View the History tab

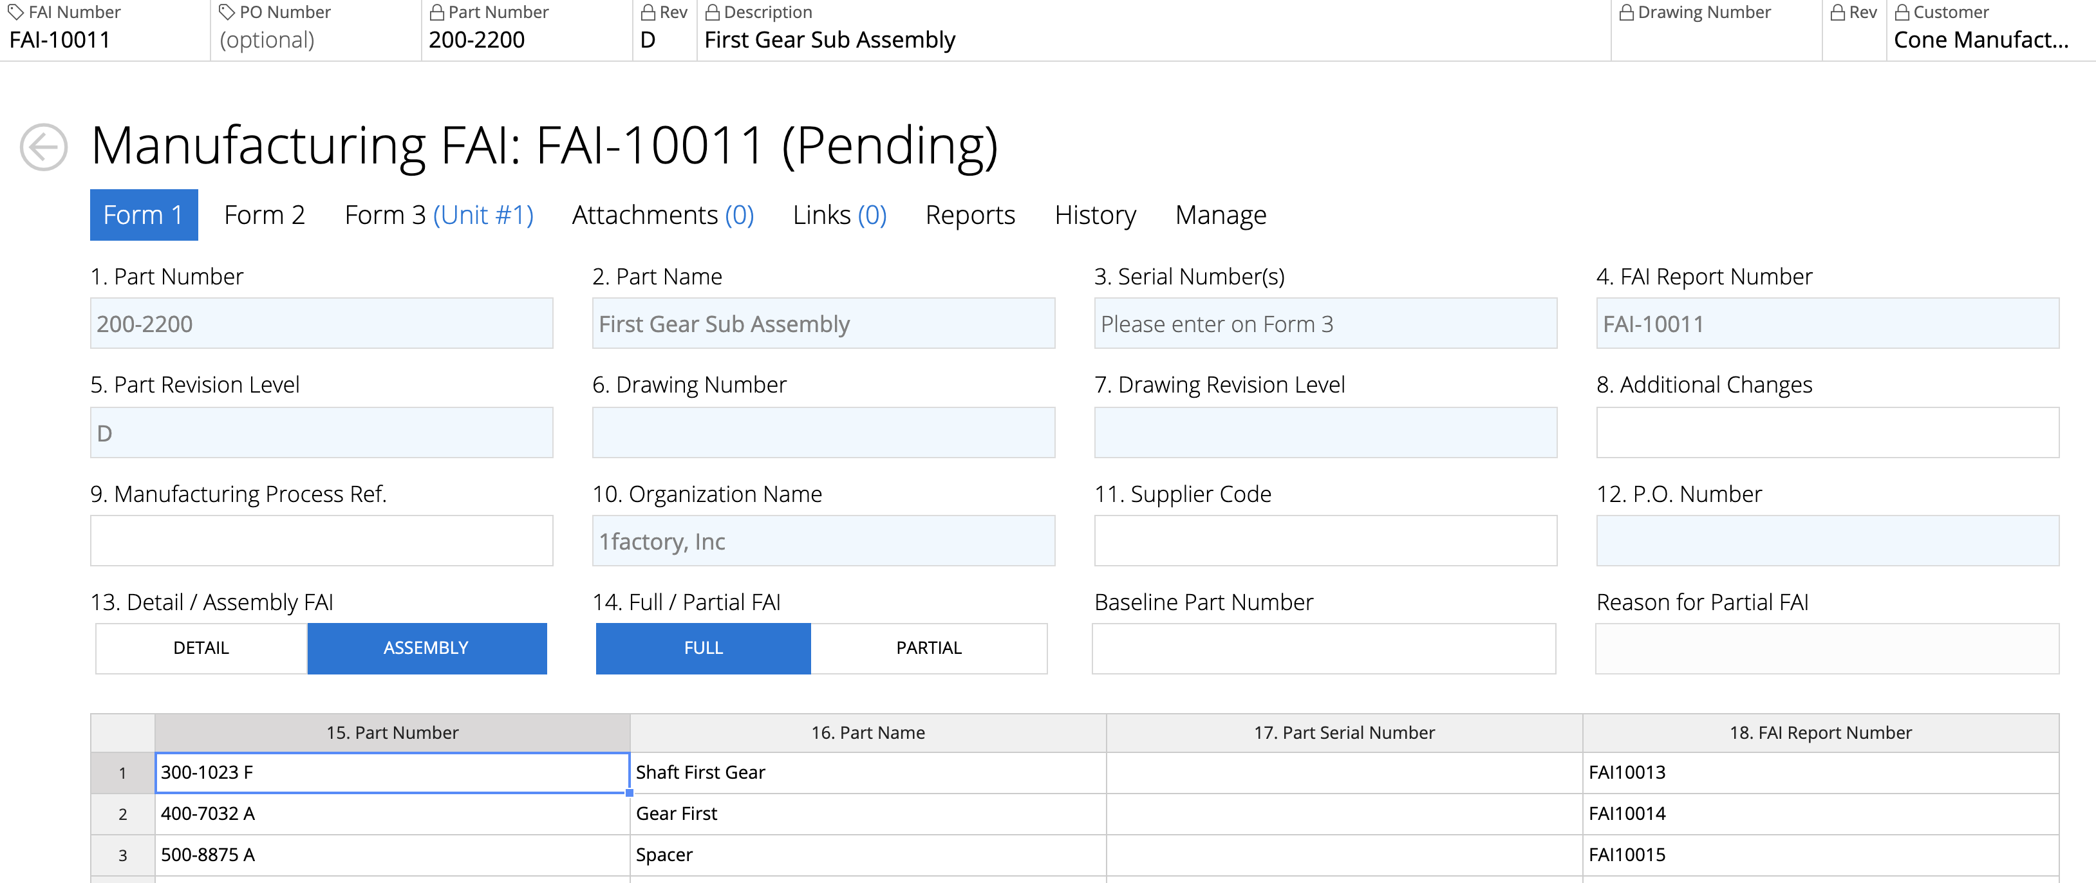point(1095,215)
